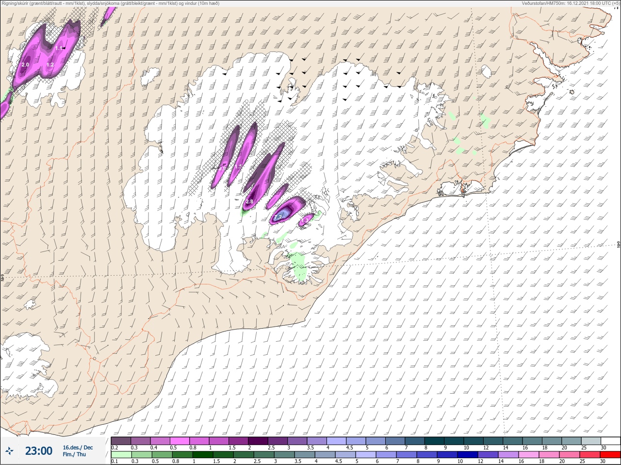
Task: Pick the grey-teal top-row swatch at 20
Action: click(572, 441)
